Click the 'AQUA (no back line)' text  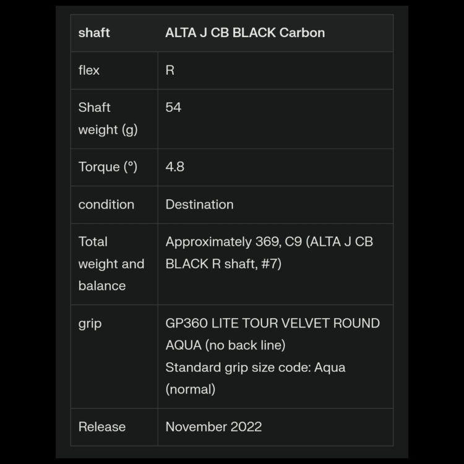tap(225, 345)
